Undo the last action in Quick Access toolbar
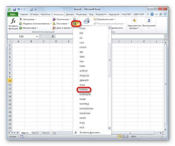The width and height of the screenshot is (175, 146). pos(19,9)
